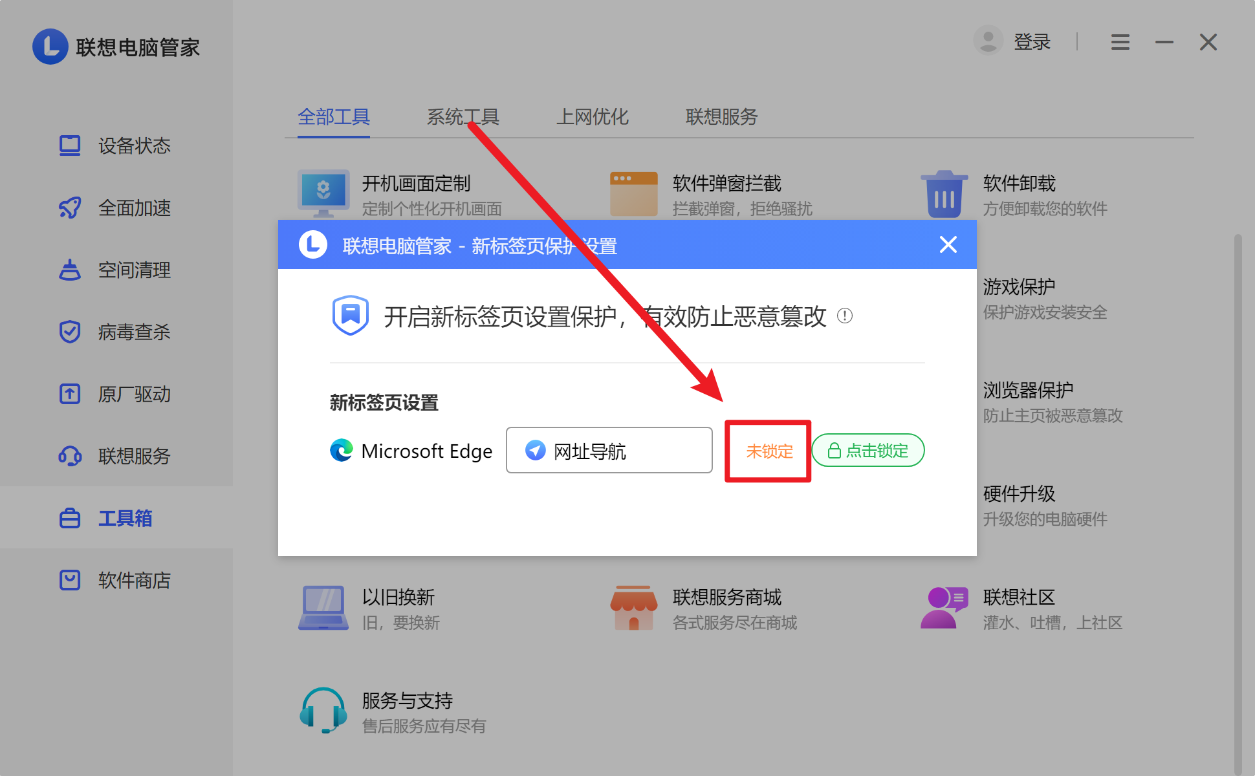Toggle lock with 点击锁定 button

[x=868, y=451]
